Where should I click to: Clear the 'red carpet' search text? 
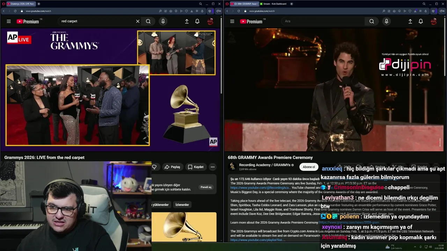[x=138, y=21]
